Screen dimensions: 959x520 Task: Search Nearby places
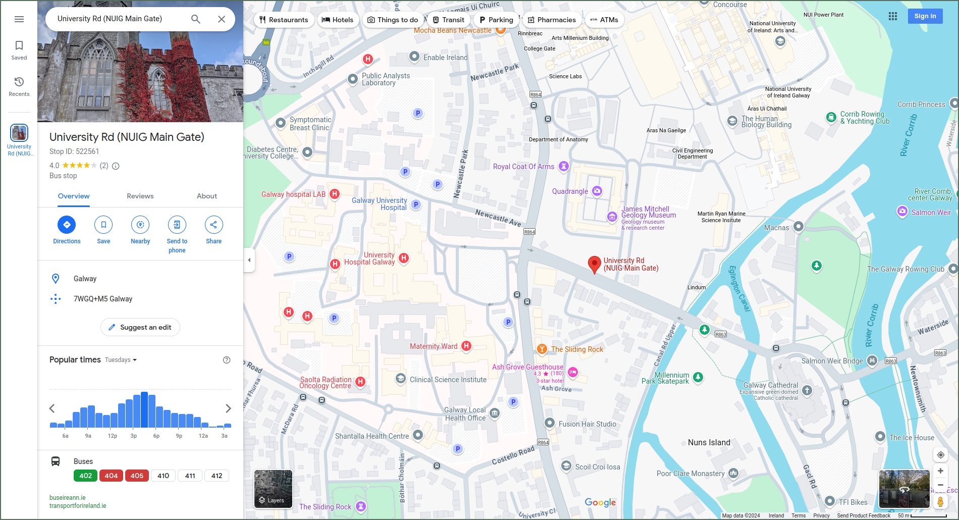(140, 225)
